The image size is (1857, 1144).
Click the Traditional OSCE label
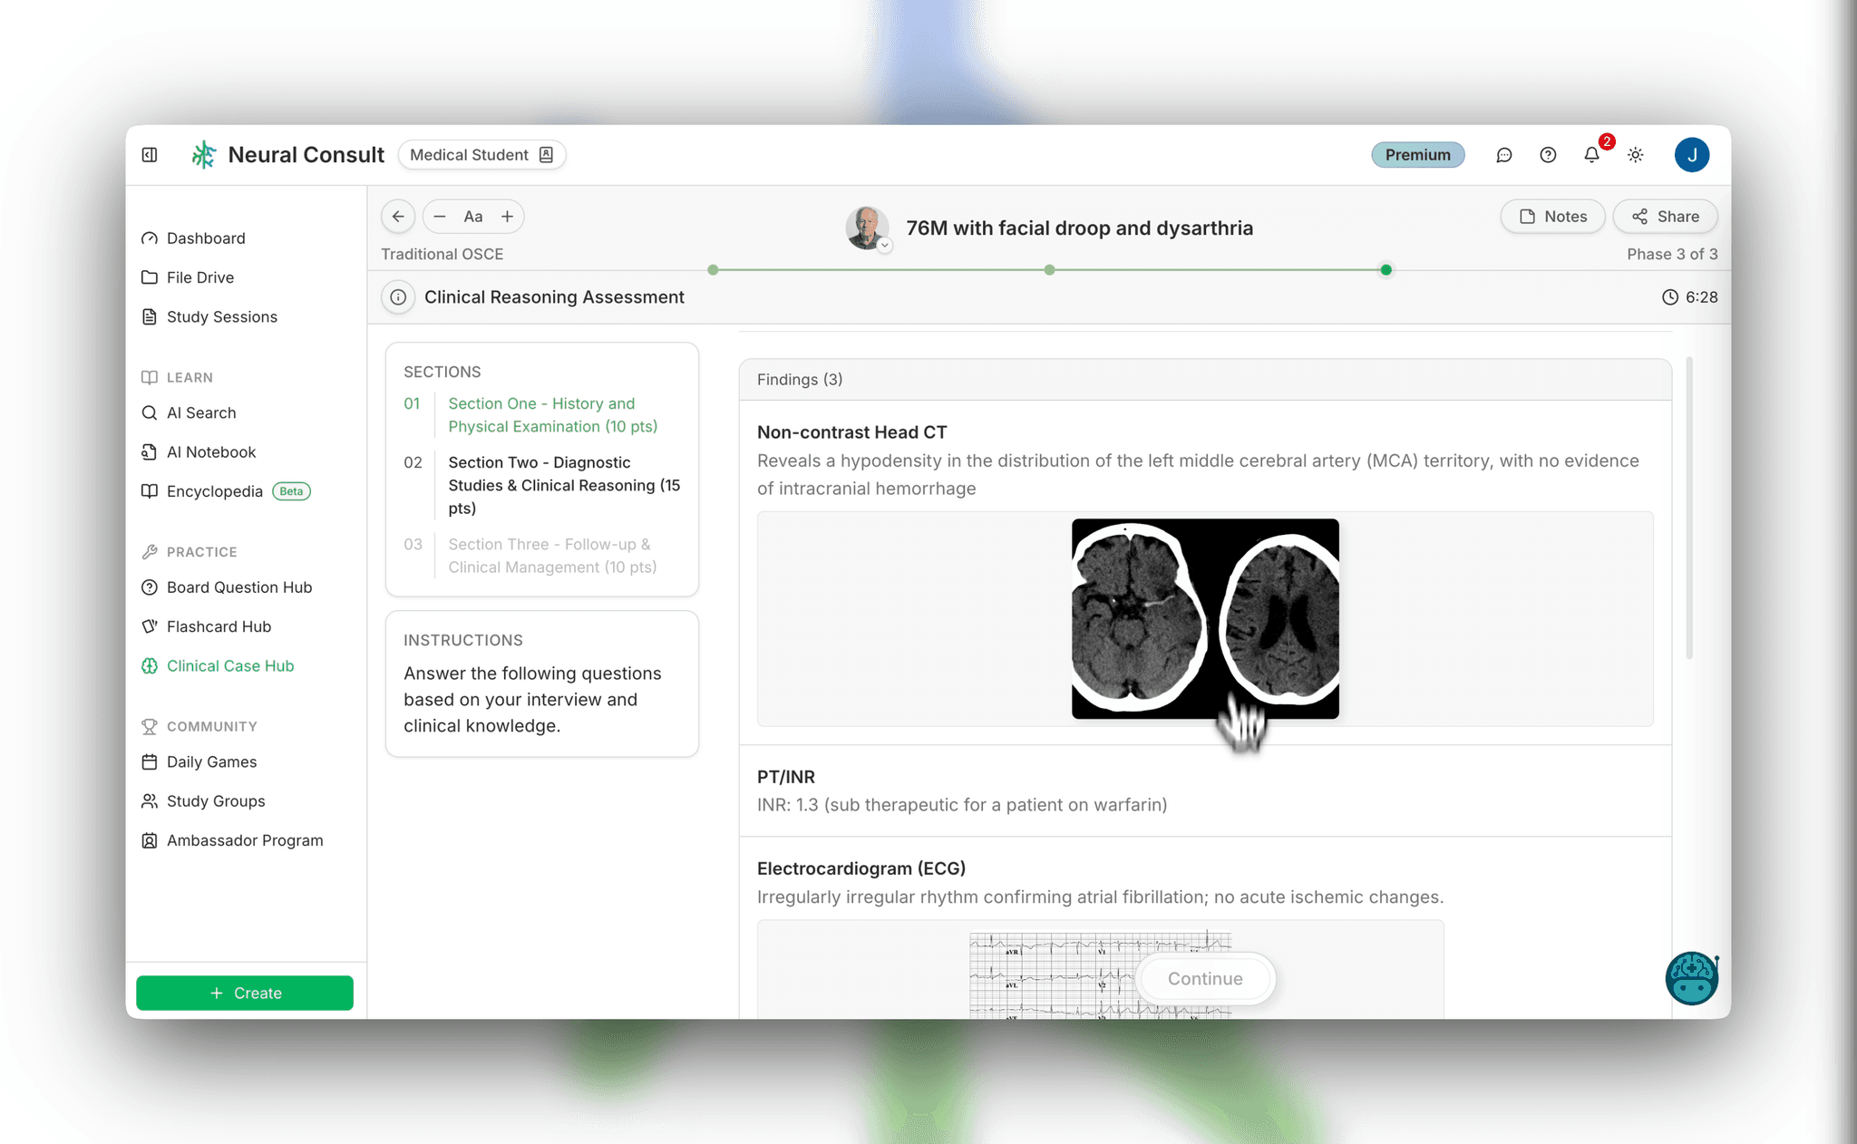442,254
